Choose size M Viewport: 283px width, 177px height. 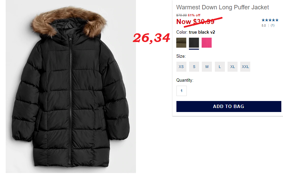pyautogui.click(x=207, y=67)
